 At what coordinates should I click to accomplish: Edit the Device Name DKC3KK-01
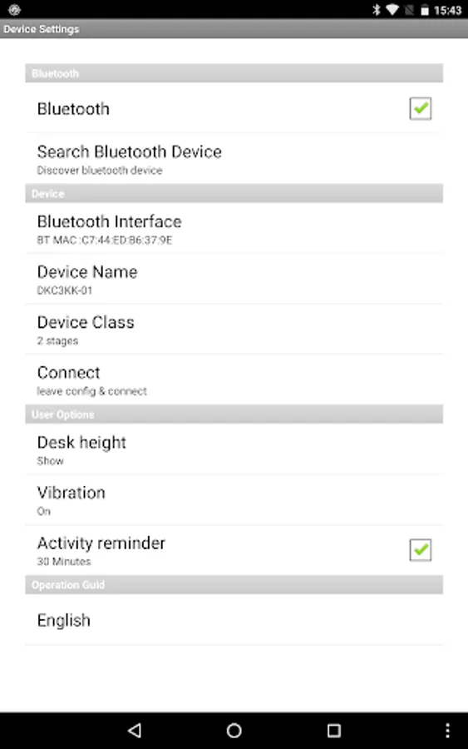[234, 279]
